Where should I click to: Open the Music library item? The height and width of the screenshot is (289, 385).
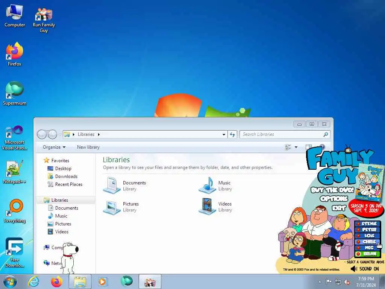(215, 186)
